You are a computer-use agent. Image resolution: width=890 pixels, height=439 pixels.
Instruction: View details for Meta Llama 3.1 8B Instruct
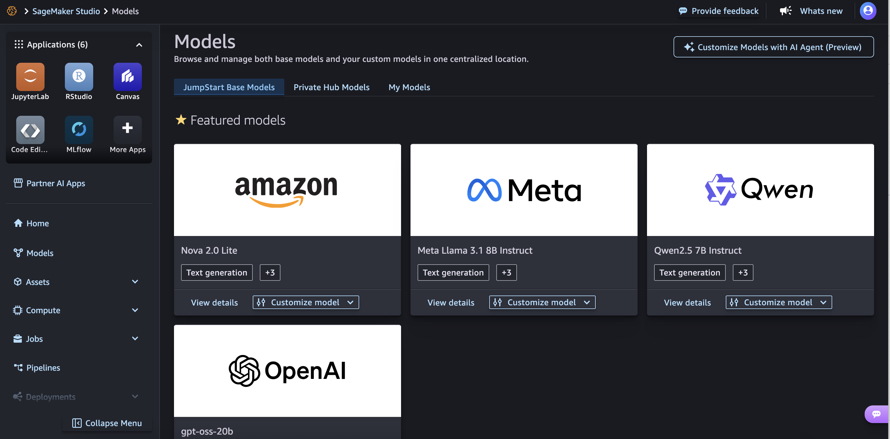(x=451, y=302)
